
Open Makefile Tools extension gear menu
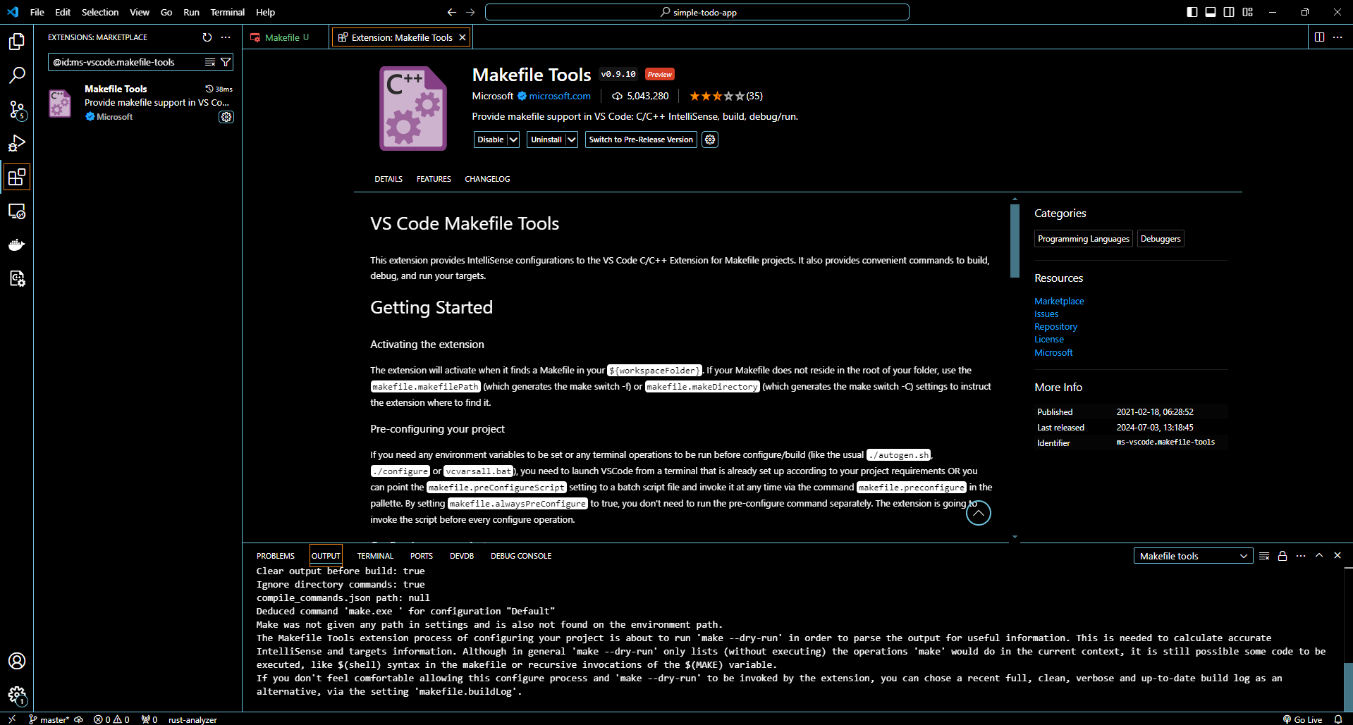709,140
